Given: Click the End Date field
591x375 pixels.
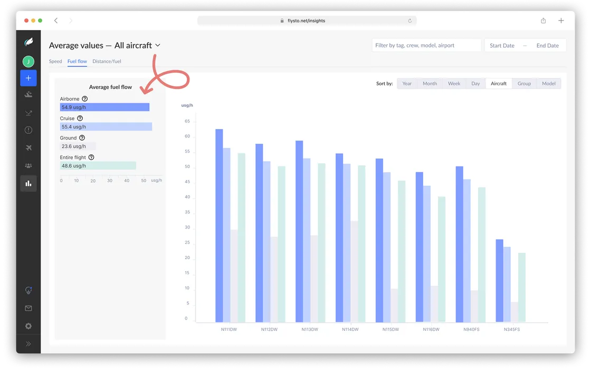Looking at the screenshot, I should point(548,45).
